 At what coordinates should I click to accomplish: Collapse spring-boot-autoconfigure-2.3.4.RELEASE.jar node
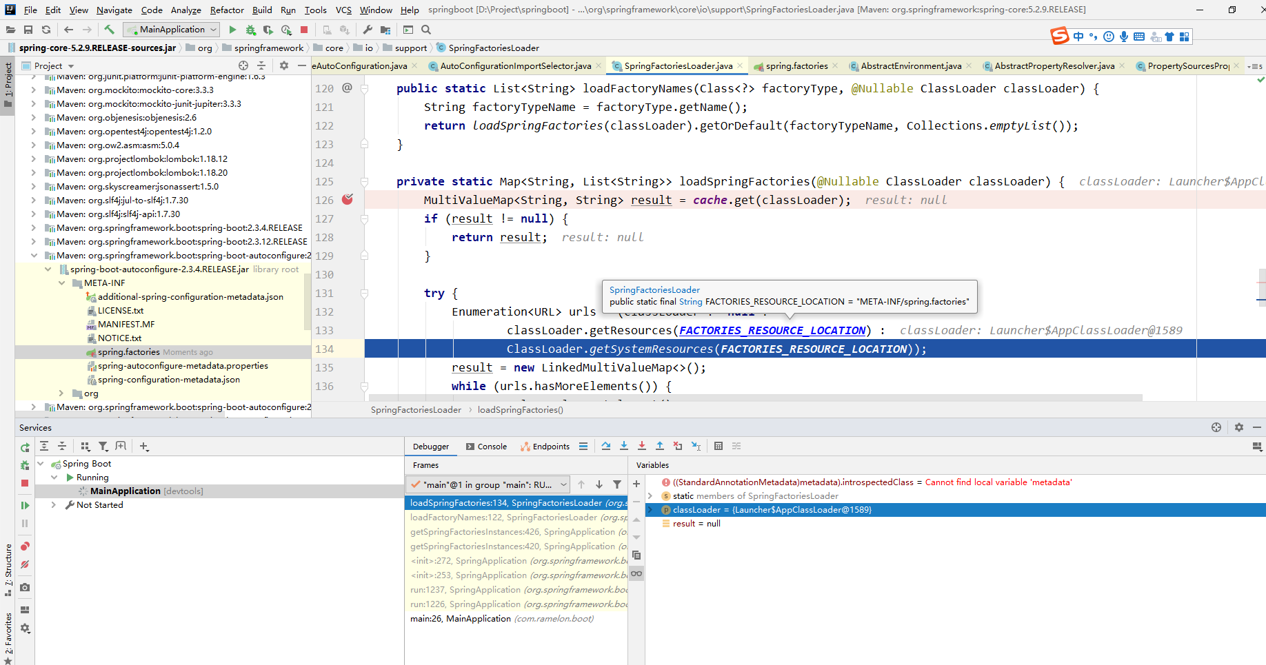click(48, 269)
